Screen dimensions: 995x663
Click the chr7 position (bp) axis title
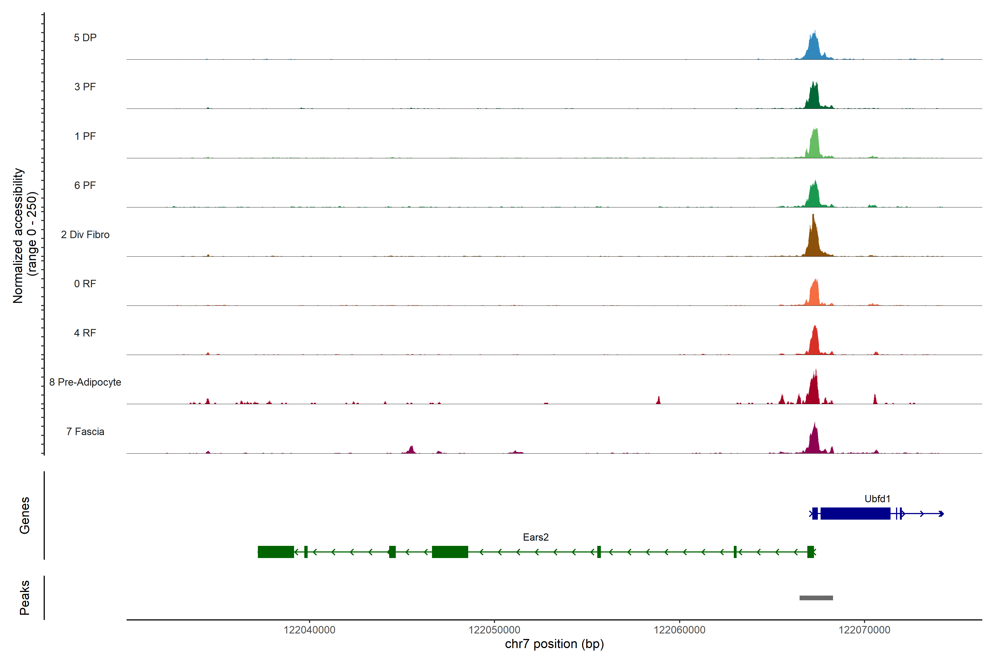(554, 644)
